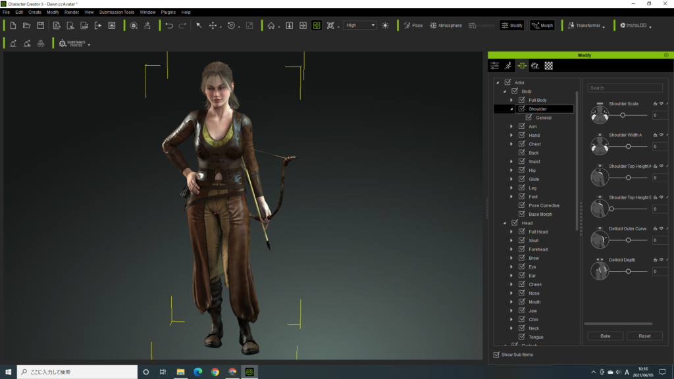Open the Plugins menu
The width and height of the screenshot is (674, 379).
pyautogui.click(x=168, y=12)
